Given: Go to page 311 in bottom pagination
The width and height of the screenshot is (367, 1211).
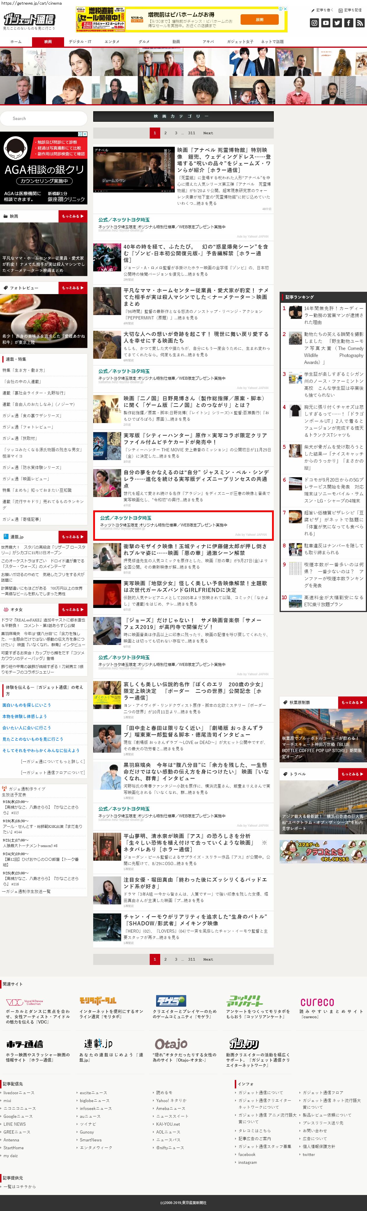Looking at the screenshot, I should click(191, 959).
